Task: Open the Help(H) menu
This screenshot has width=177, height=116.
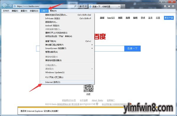Action: coord(53,11)
